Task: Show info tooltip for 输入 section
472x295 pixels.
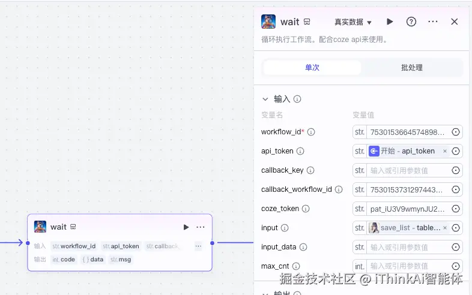Action: point(297,99)
